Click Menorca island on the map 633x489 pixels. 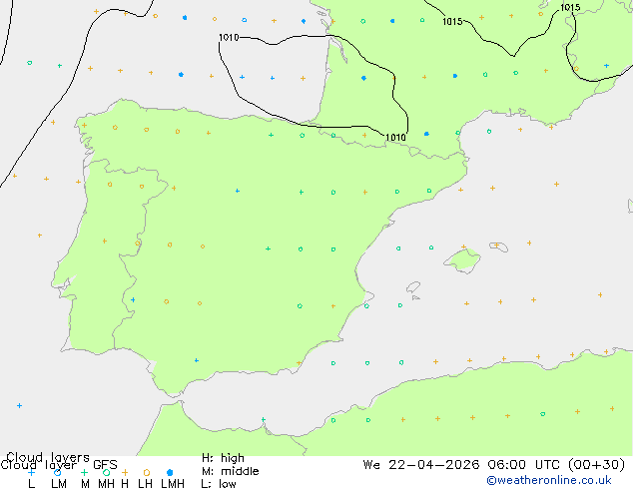point(498,246)
